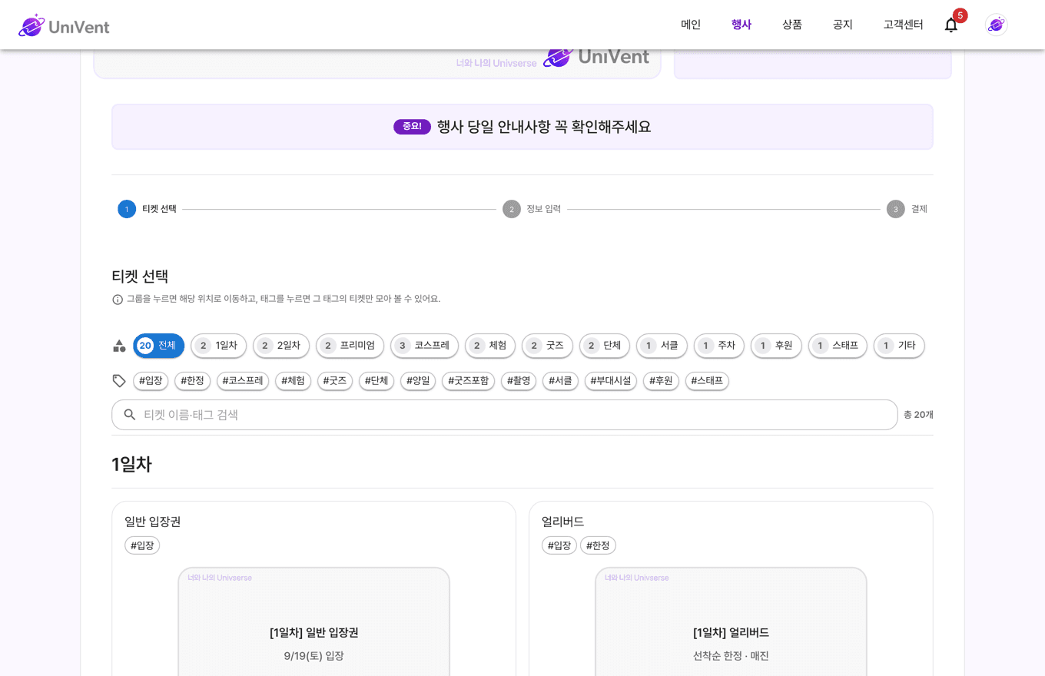Select the 단체 group chip
The height and width of the screenshot is (676, 1045).
pyautogui.click(x=605, y=346)
